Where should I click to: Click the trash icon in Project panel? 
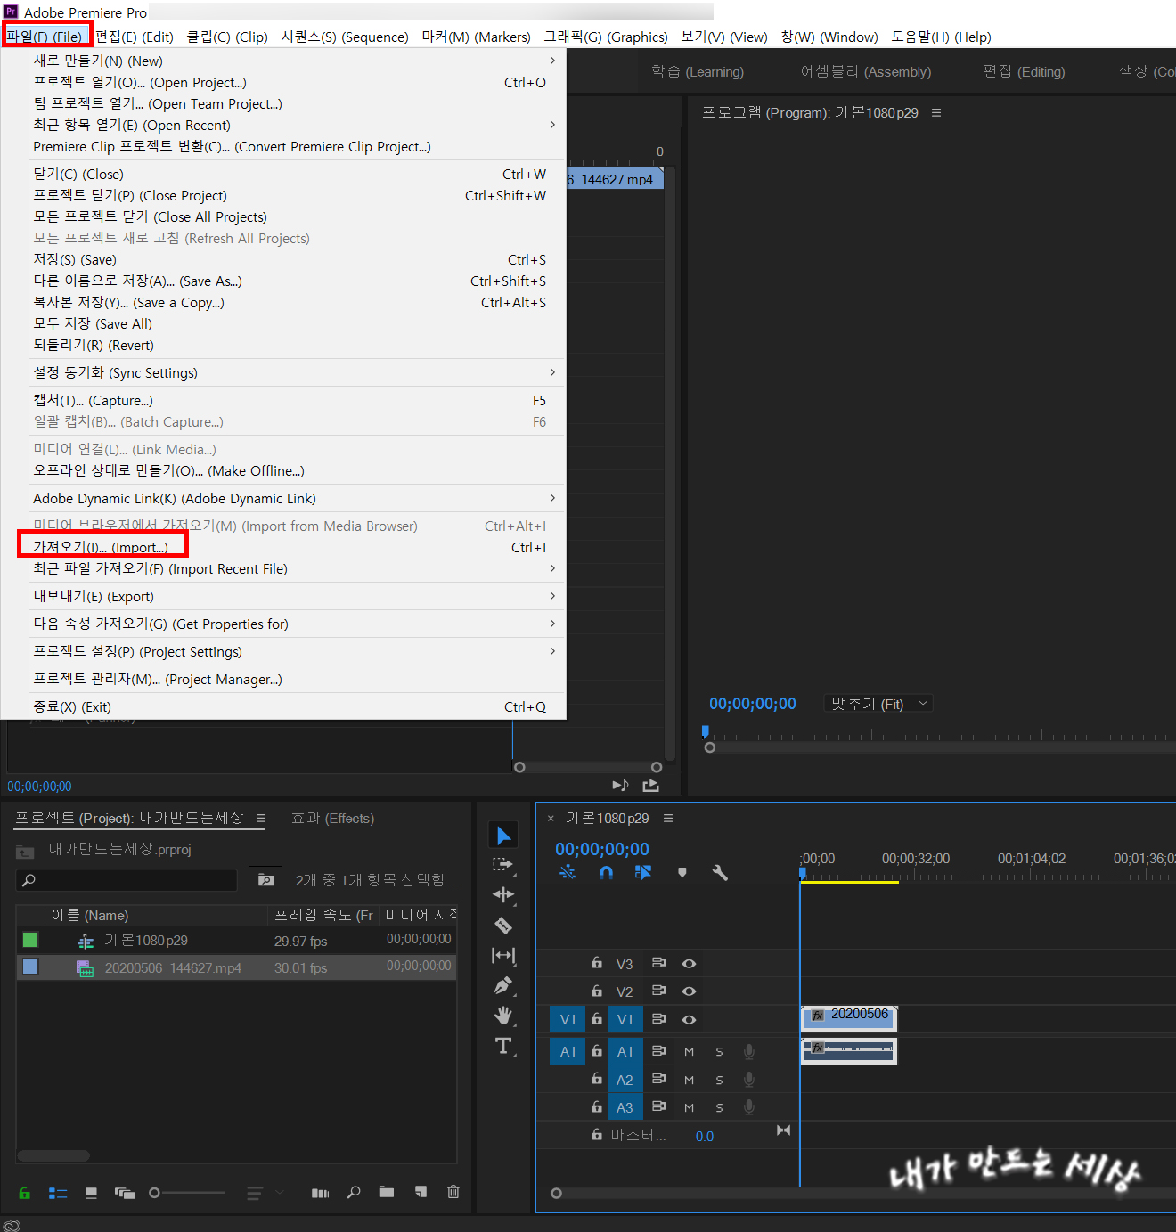[453, 1192]
